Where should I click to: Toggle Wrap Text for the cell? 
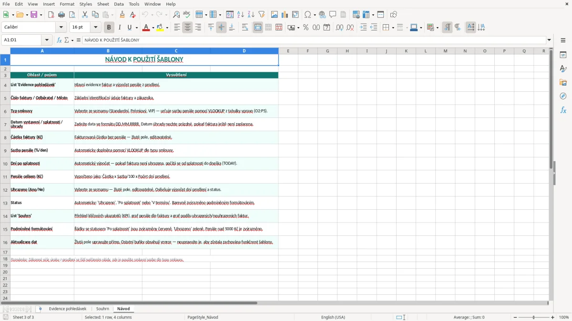pos(245,28)
